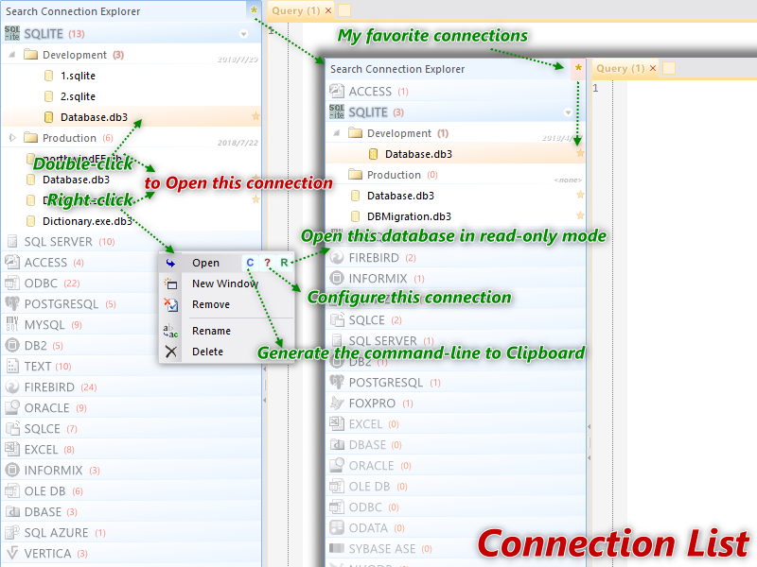Image resolution: width=757 pixels, height=567 pixels.
Task: Click the ODBC (22) group icon
Action: coord(12,283)
